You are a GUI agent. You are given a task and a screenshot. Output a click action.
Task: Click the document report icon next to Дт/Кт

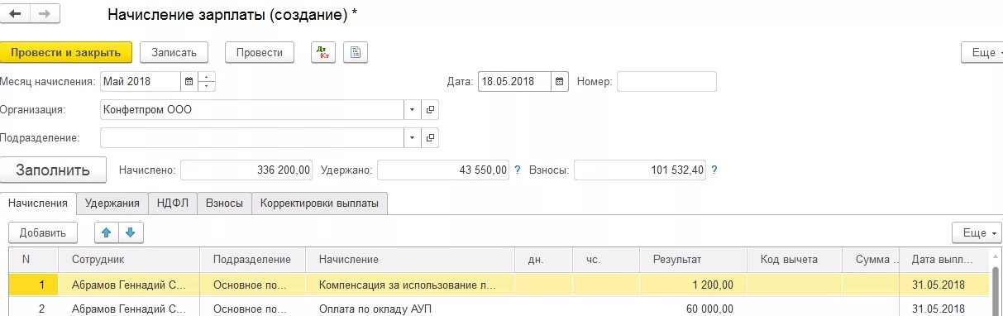pos(356,52)
